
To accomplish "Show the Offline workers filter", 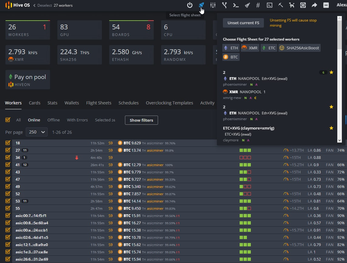I will (x=54, y=120).
